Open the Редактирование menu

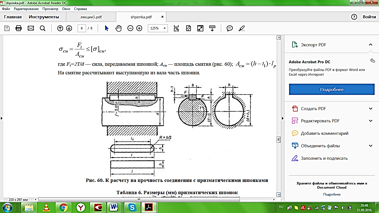(x=26, y=9)
